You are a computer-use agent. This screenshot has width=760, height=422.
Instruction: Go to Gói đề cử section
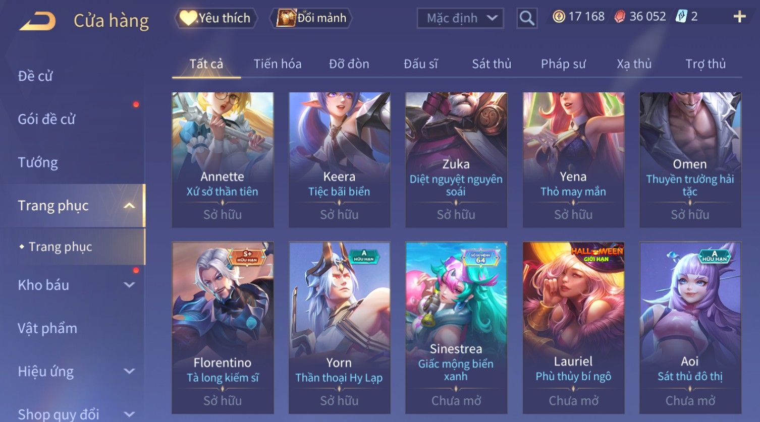point(46,119)
